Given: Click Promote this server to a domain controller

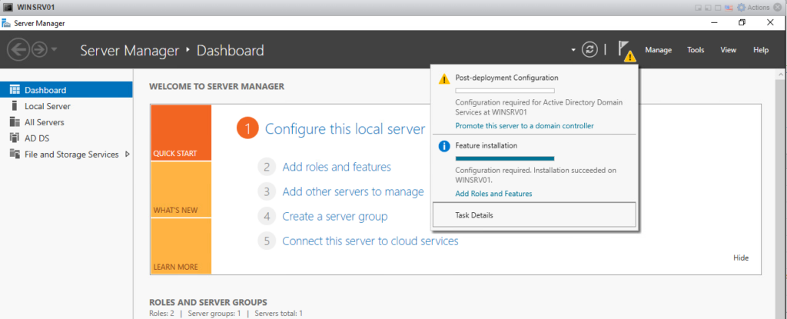Looking at the screenshot, I should (524, 125).
